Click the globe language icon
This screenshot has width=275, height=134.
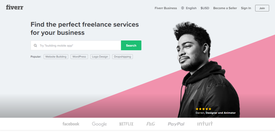click(183, 8)
